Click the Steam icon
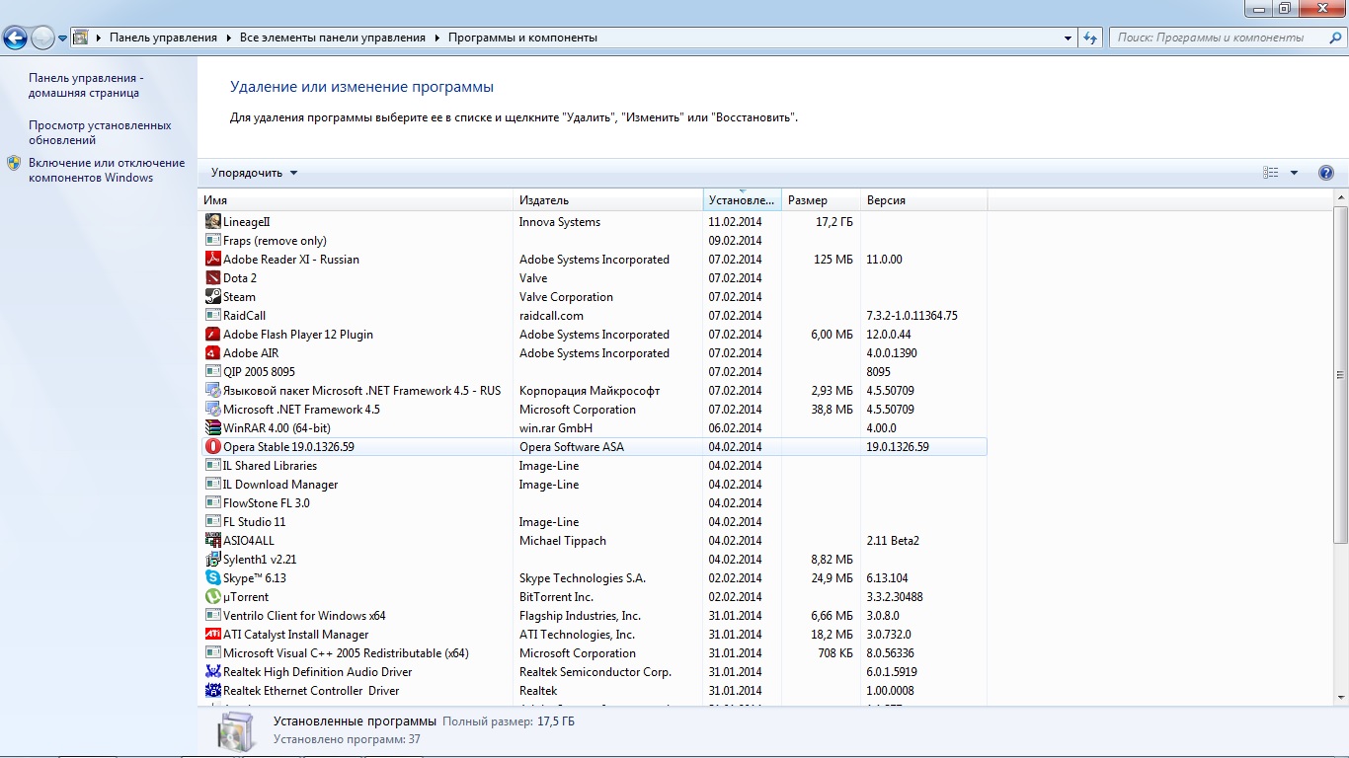The image size is (1349, 758). 212,297
